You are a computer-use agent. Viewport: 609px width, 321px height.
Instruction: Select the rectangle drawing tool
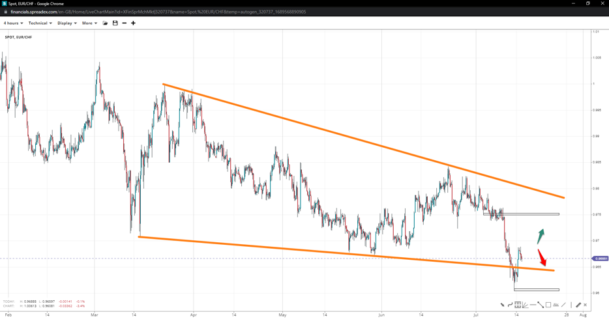(x=548, y=305)
